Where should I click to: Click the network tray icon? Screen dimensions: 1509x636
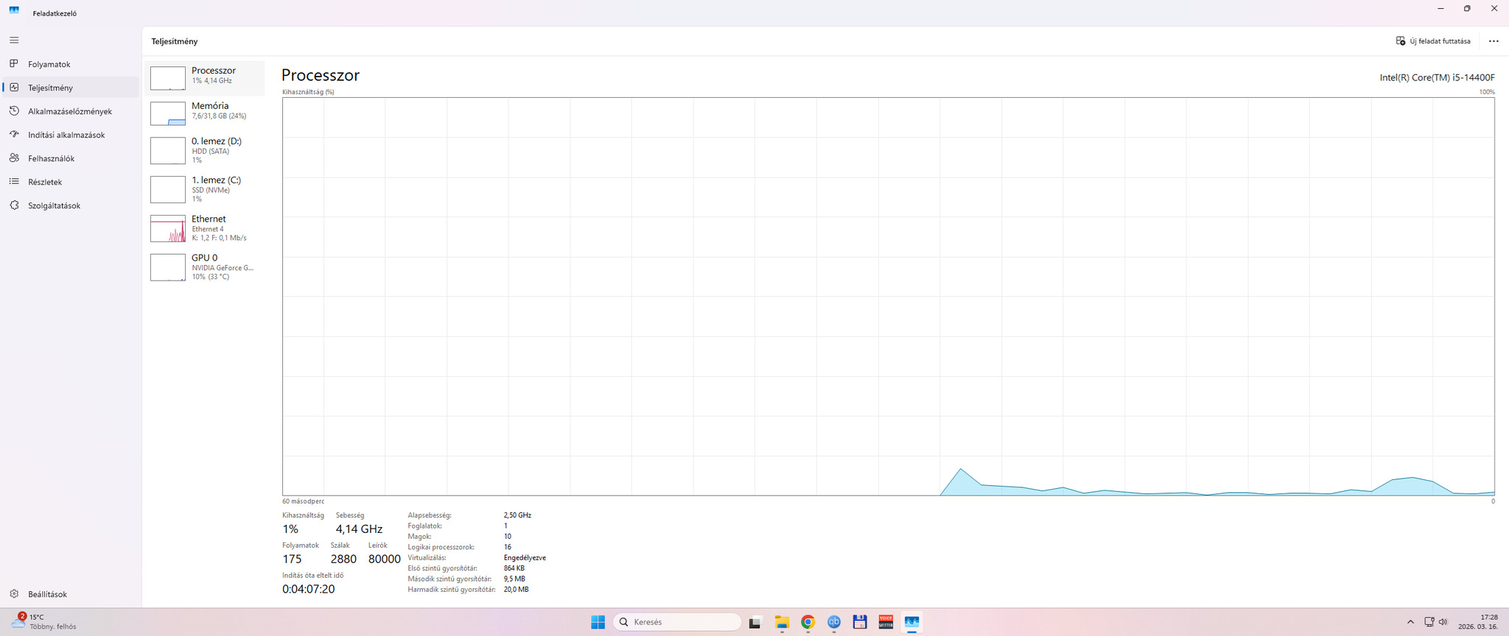(x=1429, y=622)
